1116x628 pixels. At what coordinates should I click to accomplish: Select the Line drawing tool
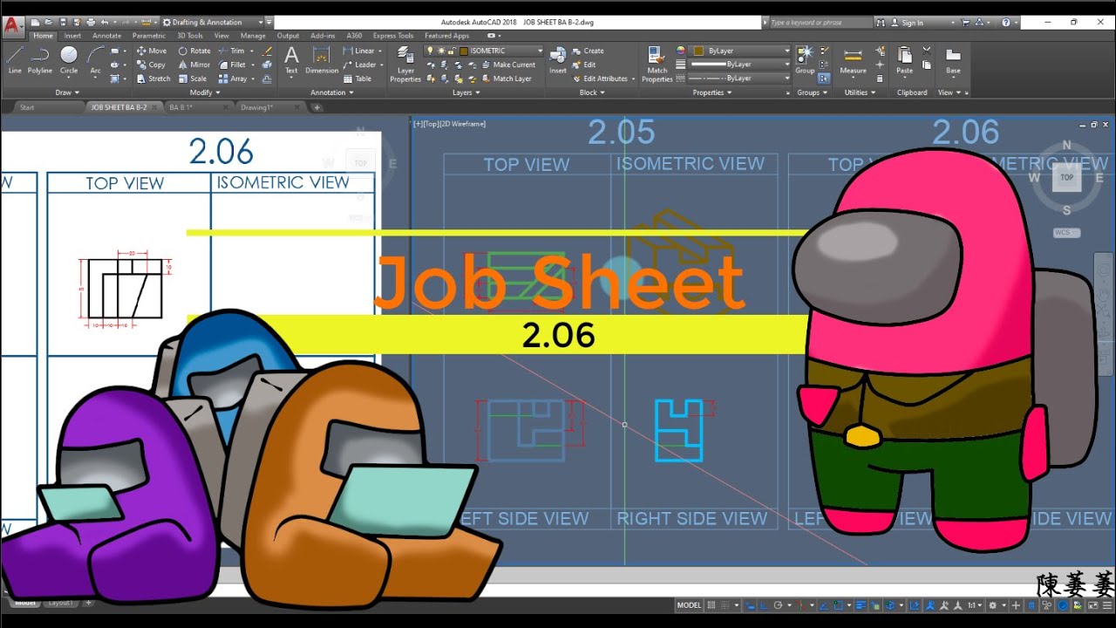coord(15,60)
